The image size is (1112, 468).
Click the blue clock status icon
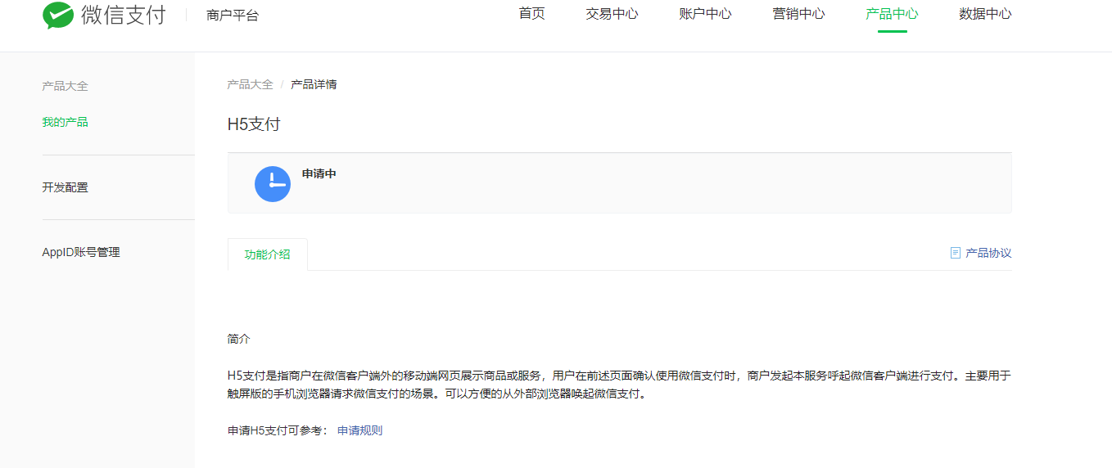pos(273,184)
